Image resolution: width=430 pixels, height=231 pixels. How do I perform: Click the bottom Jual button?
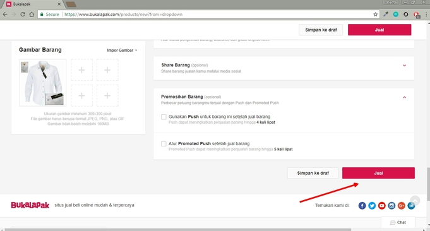tap(378, 173)
